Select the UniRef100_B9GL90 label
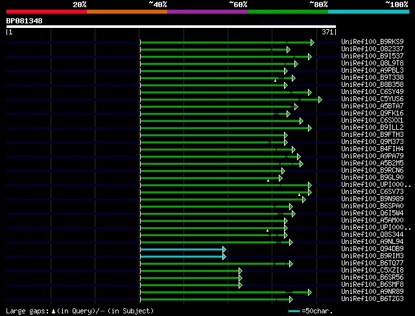 tap(372, 178)
